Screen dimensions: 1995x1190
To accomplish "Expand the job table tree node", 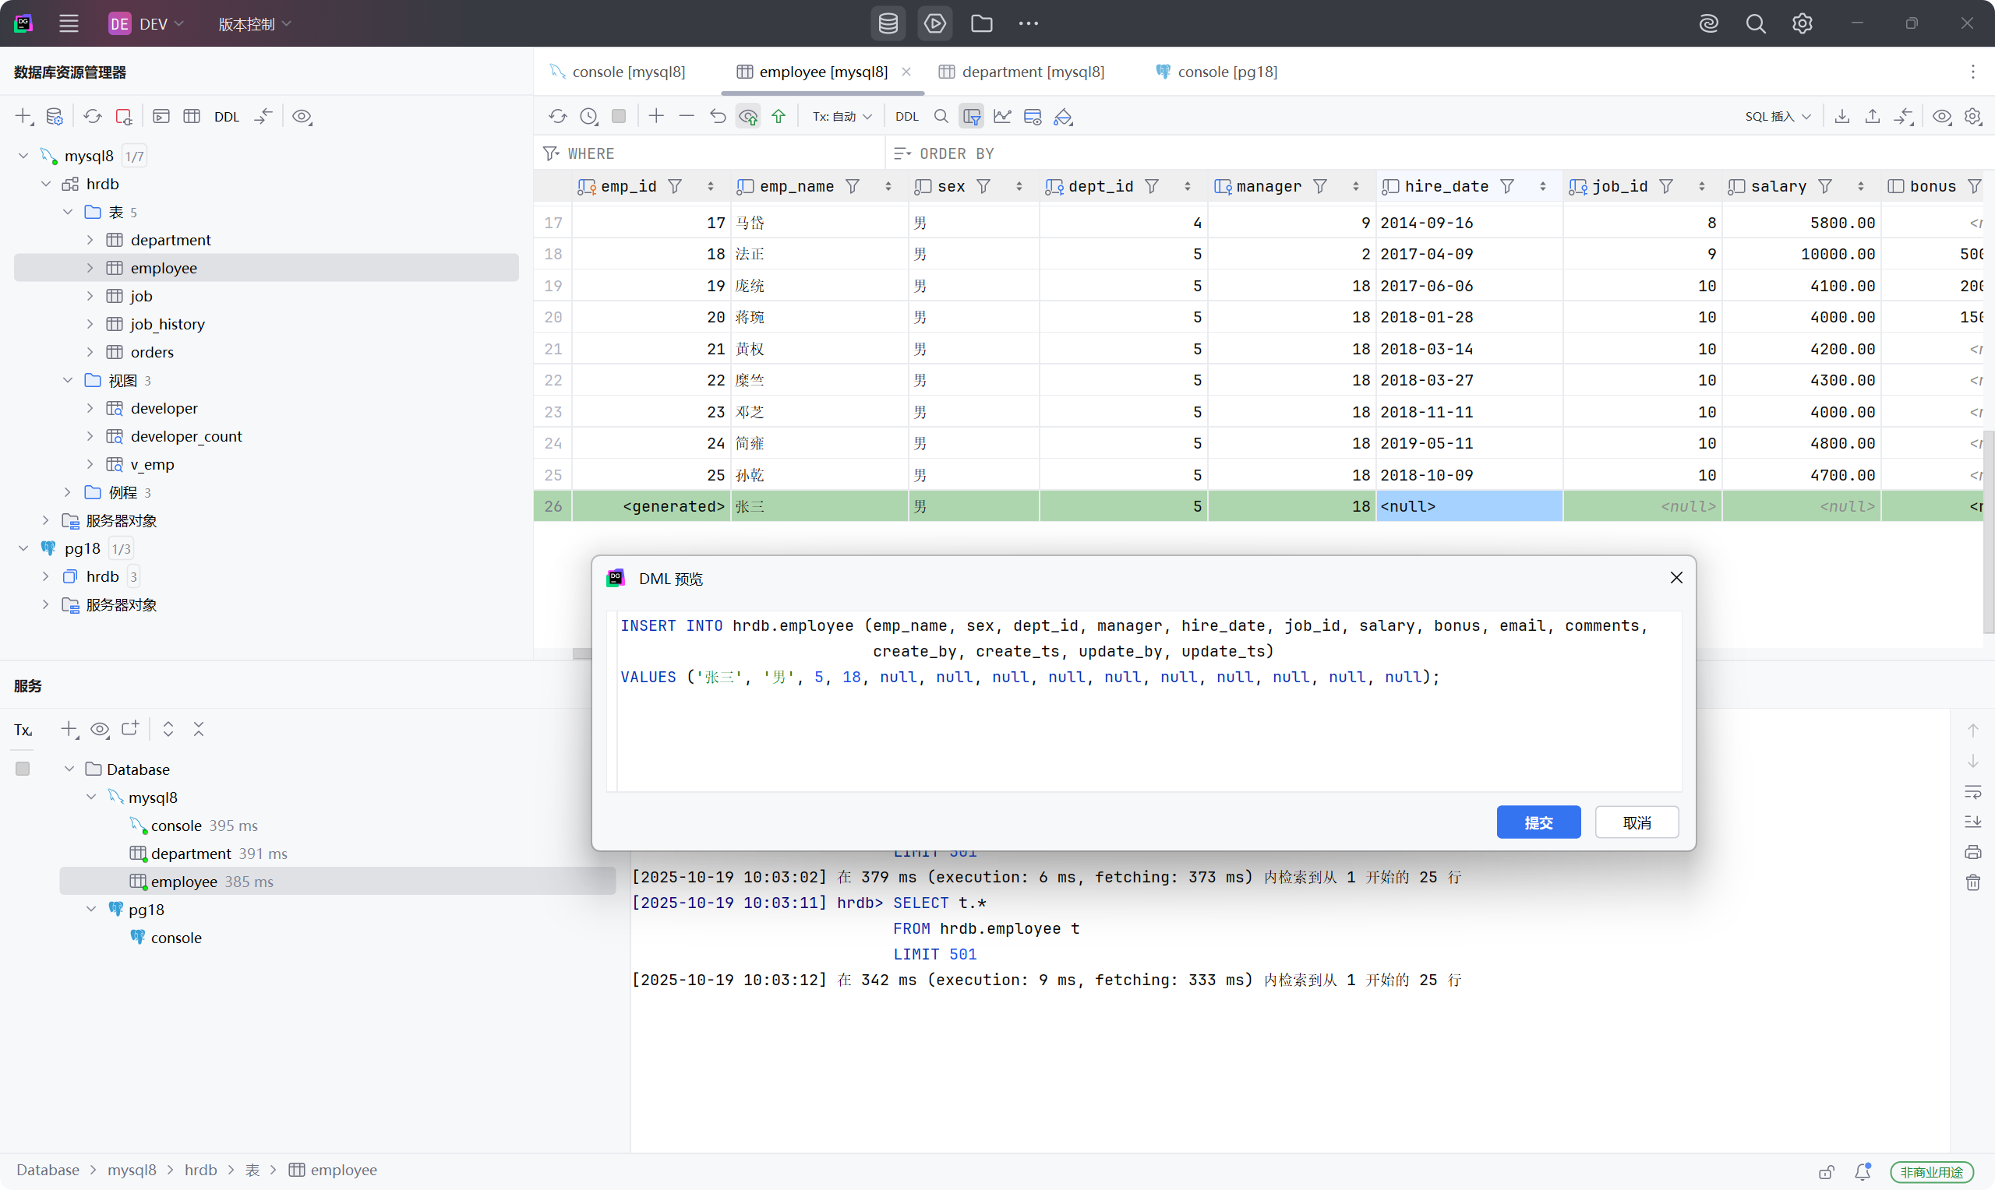I will tap(90, 296).
